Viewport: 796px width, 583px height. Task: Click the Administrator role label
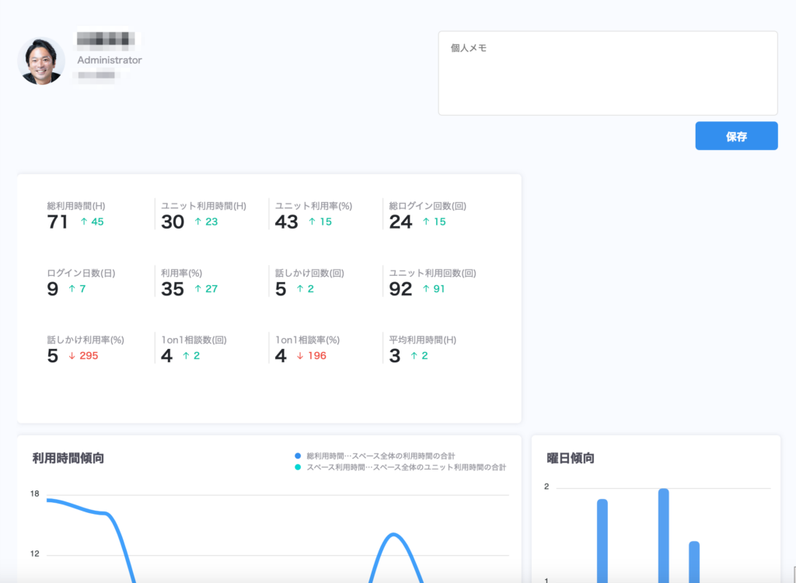(x=110, y=60)
